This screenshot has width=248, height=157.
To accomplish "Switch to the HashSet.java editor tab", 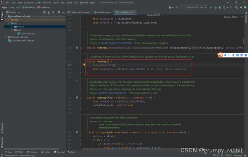I will coord(103,12).
